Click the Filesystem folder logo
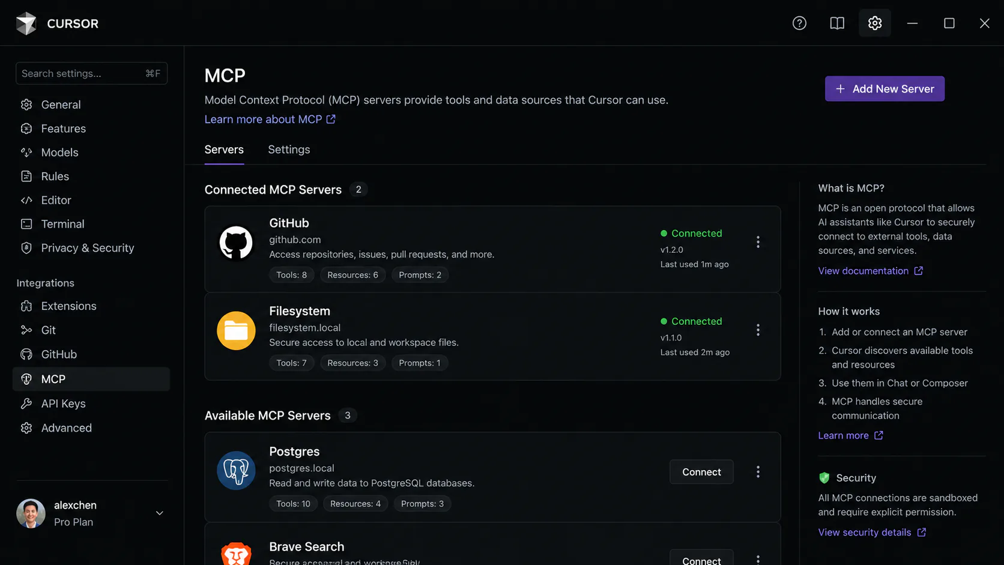1004x565 pixels. pos(236,331)
